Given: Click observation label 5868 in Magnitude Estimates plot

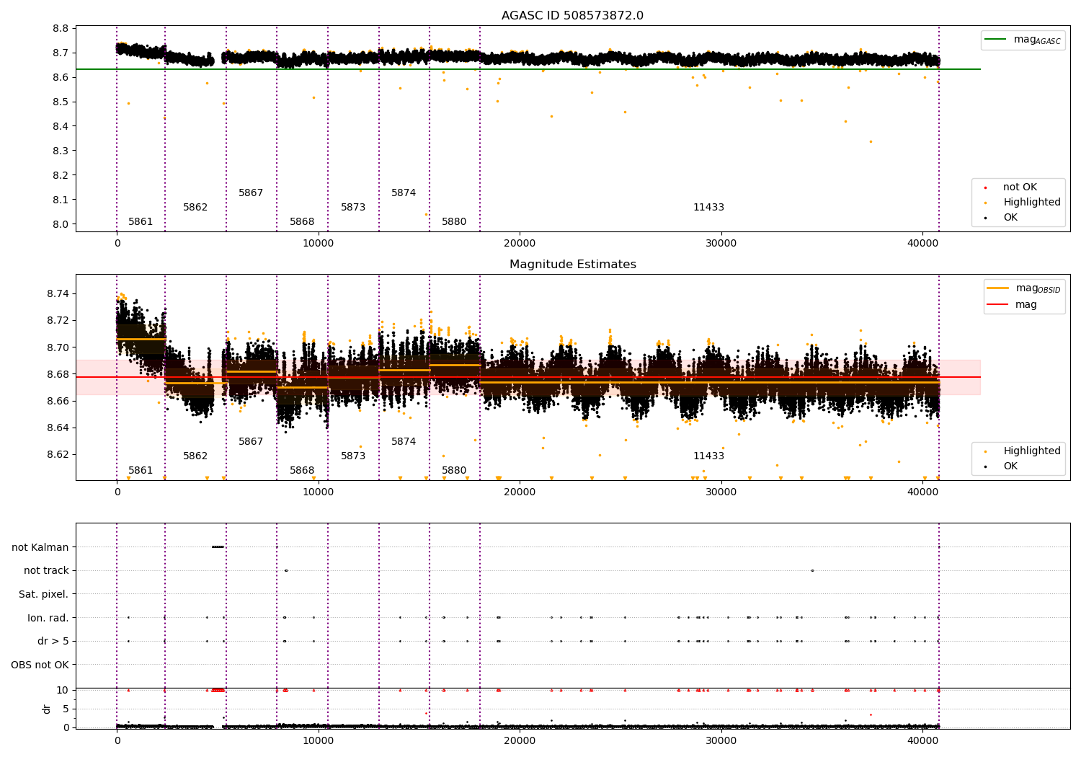Looking at the screenshot, I should [302, 471].
